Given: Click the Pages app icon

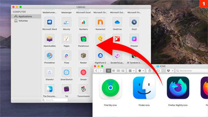Looking at the screenshot, I should (66, 39).
